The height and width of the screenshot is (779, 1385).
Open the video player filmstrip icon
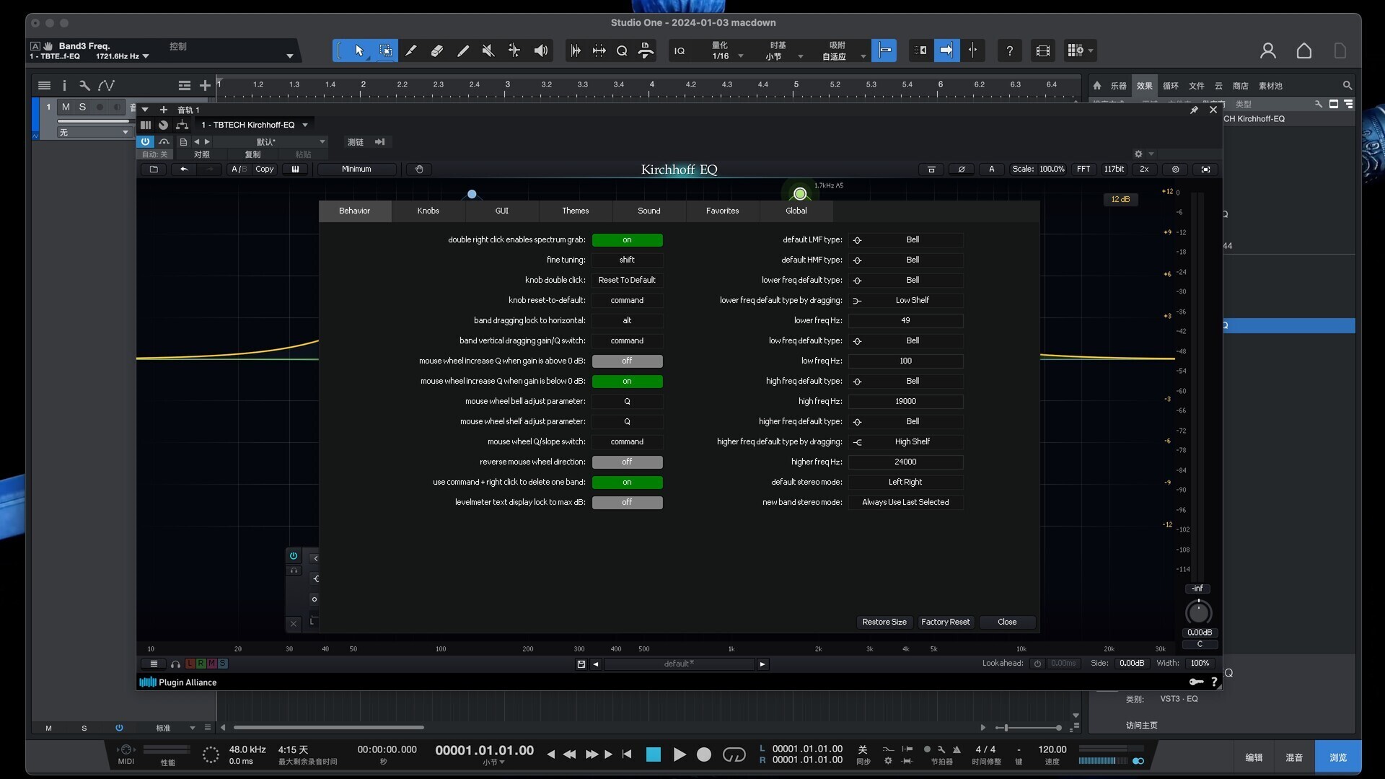click(1043, 50)
